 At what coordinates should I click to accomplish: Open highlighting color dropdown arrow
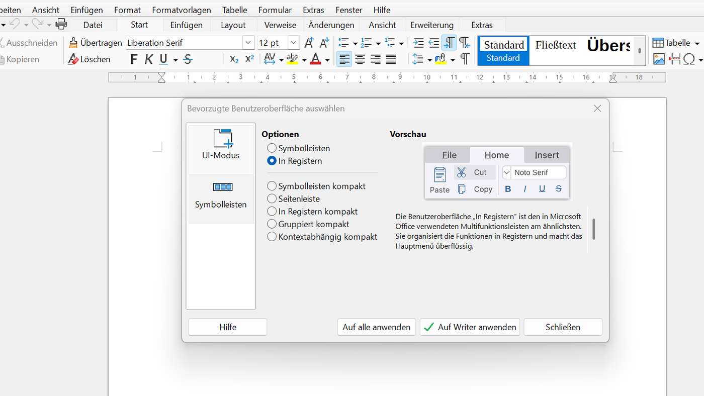[x=304, y=60]
